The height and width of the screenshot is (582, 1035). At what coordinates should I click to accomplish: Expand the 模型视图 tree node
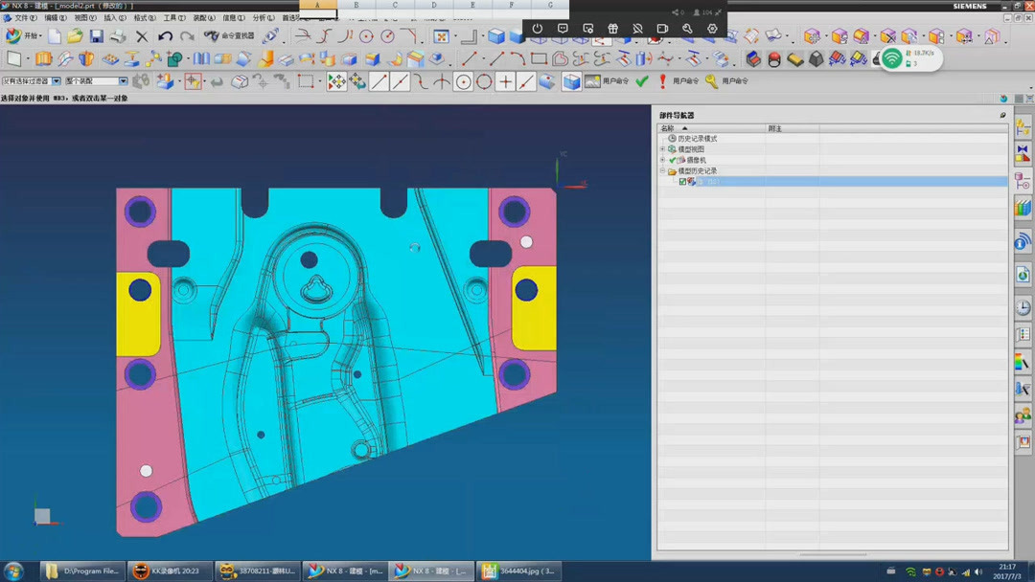pos(662,149)
